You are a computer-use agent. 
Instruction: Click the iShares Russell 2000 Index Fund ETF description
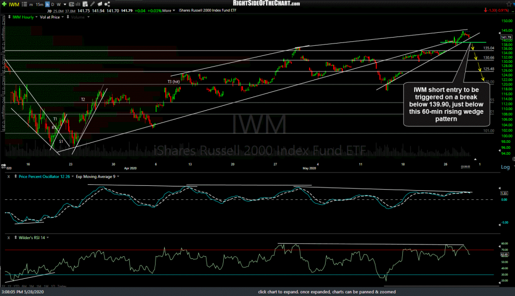point(208,11)
